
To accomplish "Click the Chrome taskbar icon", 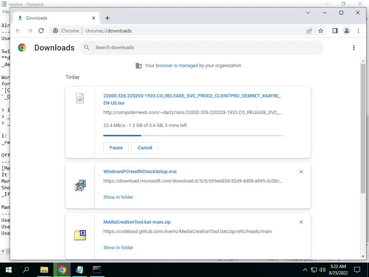I will pos(62,270).
